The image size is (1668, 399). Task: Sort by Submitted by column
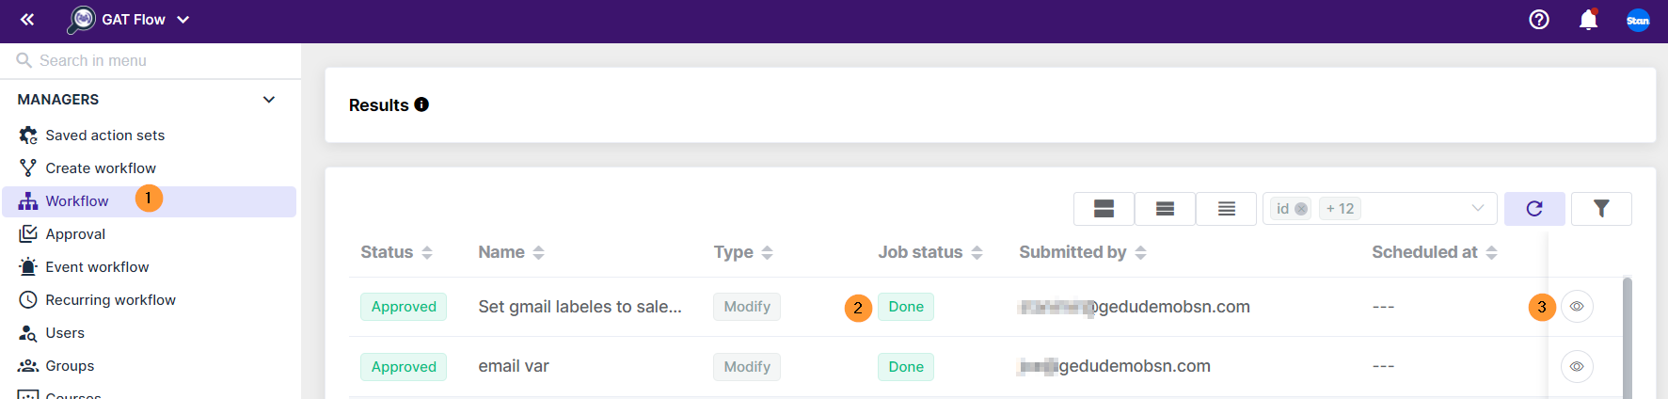[x=1141, y=252]
